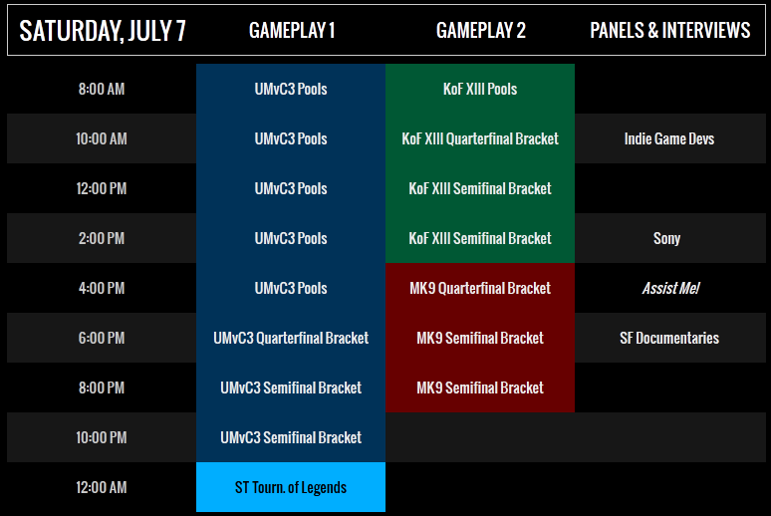Click the MK9 Quarterfinal Bracket red cell
This screenshot has width=771, height=516.
coord(480,288)
